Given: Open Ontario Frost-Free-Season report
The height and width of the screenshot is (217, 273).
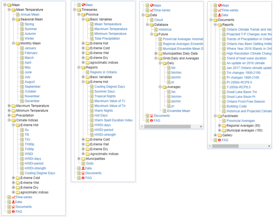Looking at the screenshot, I should click(x=246, y=102).
